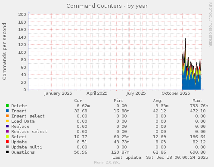Screen dimensions: 214x167
Task: Click Delete max value 793.76m
Action: click(x=199, y=106)
